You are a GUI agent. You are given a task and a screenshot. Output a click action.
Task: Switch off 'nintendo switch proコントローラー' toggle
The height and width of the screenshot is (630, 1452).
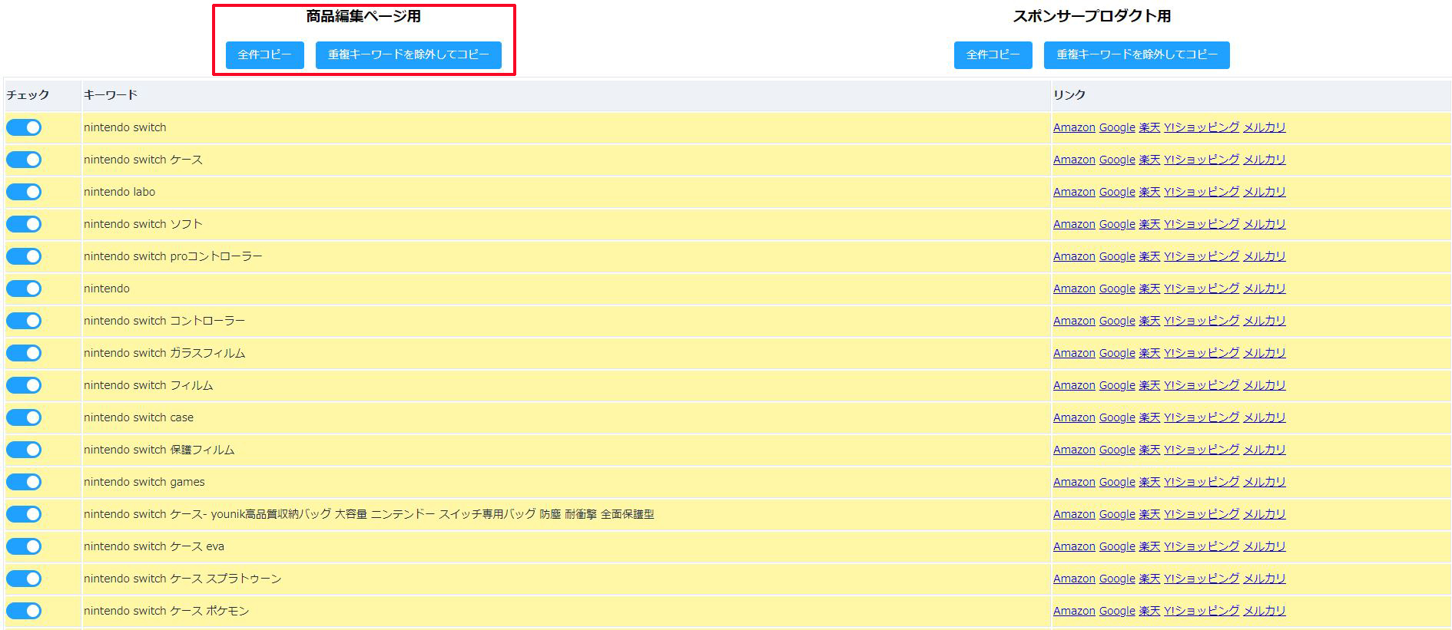point(24,256)
